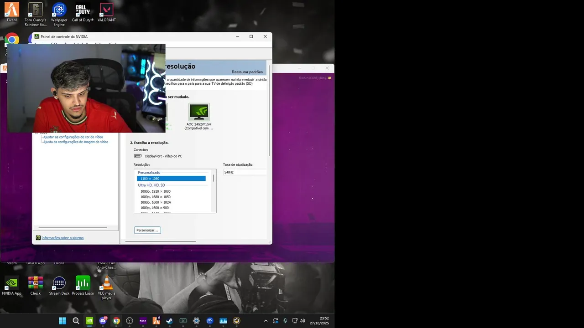Open Discord from the taskbar
The height and width of the screenshot is (328, 584).
point(103,321)
